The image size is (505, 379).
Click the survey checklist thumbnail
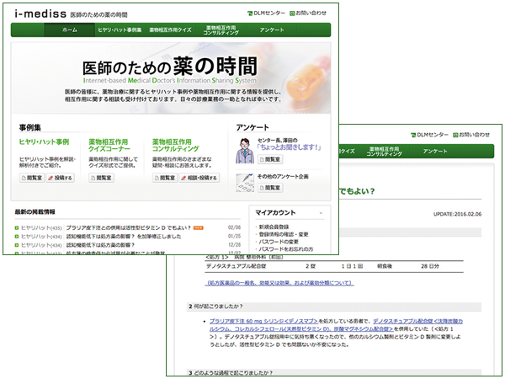245,183
